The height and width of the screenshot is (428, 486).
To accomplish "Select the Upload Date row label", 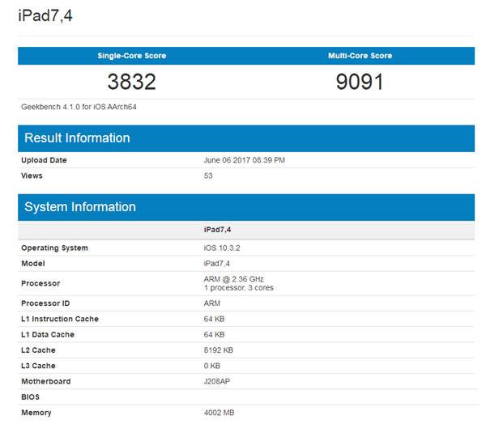I will point(44,160).
